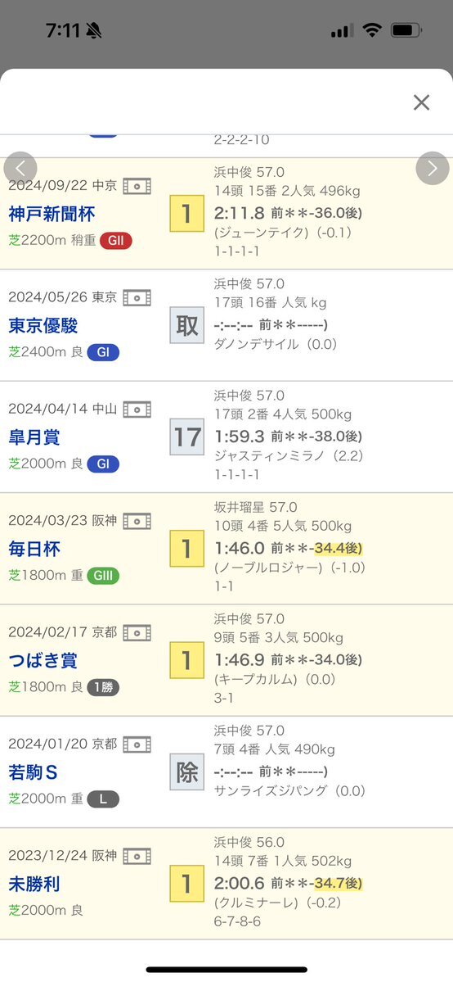Image resolution: width=453 pixels, height=982 pixels.
Task: Open the 毎日杯 race link
Action: pyautogui.click(x=34, y=550)
